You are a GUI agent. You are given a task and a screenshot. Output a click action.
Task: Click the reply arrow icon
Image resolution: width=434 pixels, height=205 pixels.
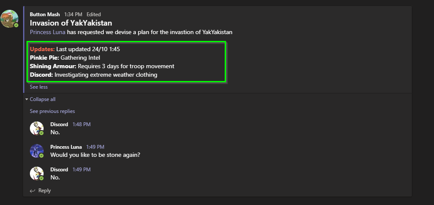coord(32,191)
